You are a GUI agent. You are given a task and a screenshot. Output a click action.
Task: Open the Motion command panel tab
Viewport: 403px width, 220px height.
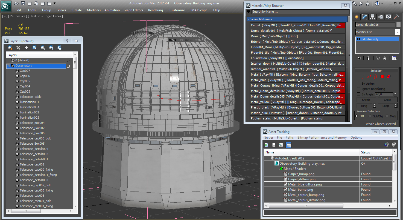point(381,17)
